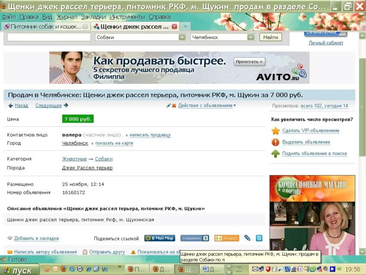This screenshot has width=366, height=275.
Task: Click the warning triangle icon beside Пожаловаться
Action: [x=133, y=252]
